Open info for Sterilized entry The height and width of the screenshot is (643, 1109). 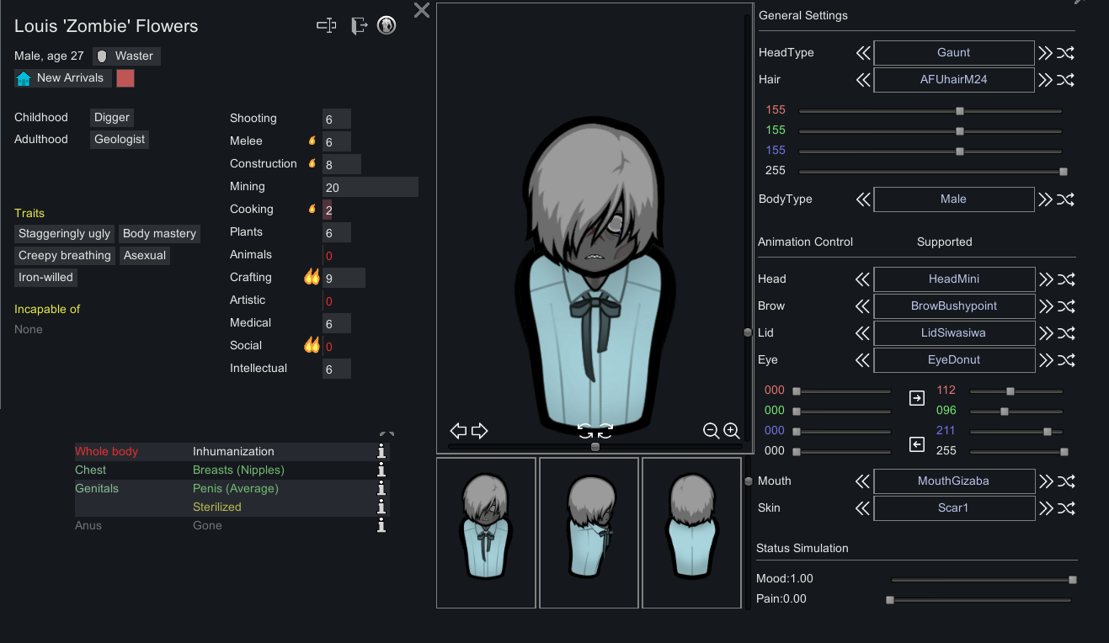click(381, 507)
